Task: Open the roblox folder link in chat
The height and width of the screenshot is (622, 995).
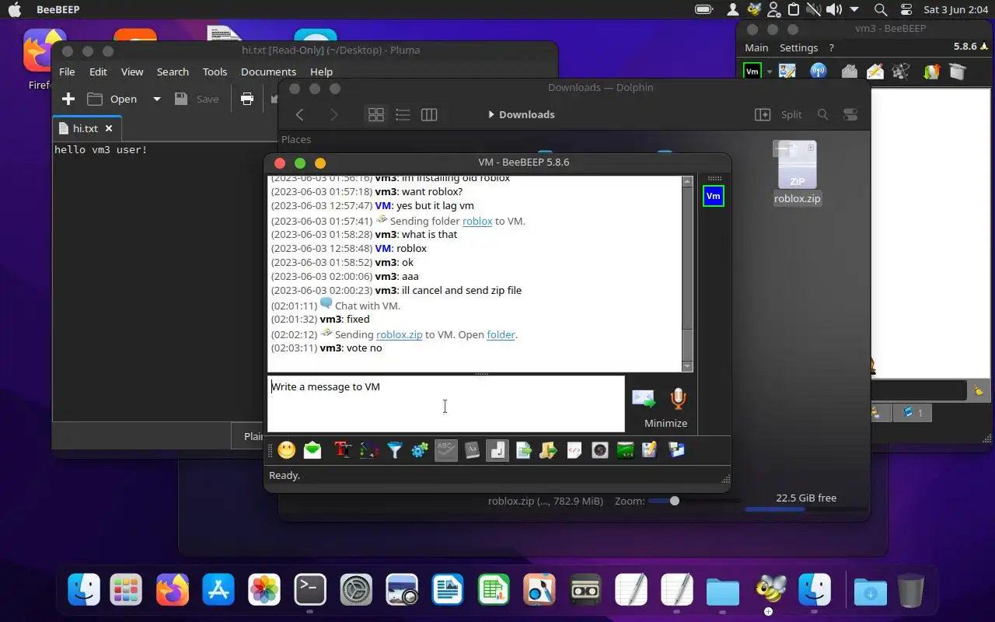Action: click(477, 221)
